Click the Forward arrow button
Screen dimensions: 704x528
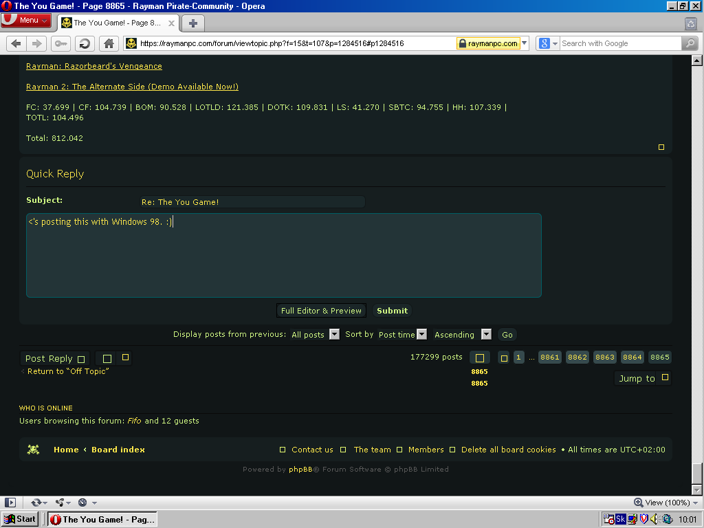37,43
